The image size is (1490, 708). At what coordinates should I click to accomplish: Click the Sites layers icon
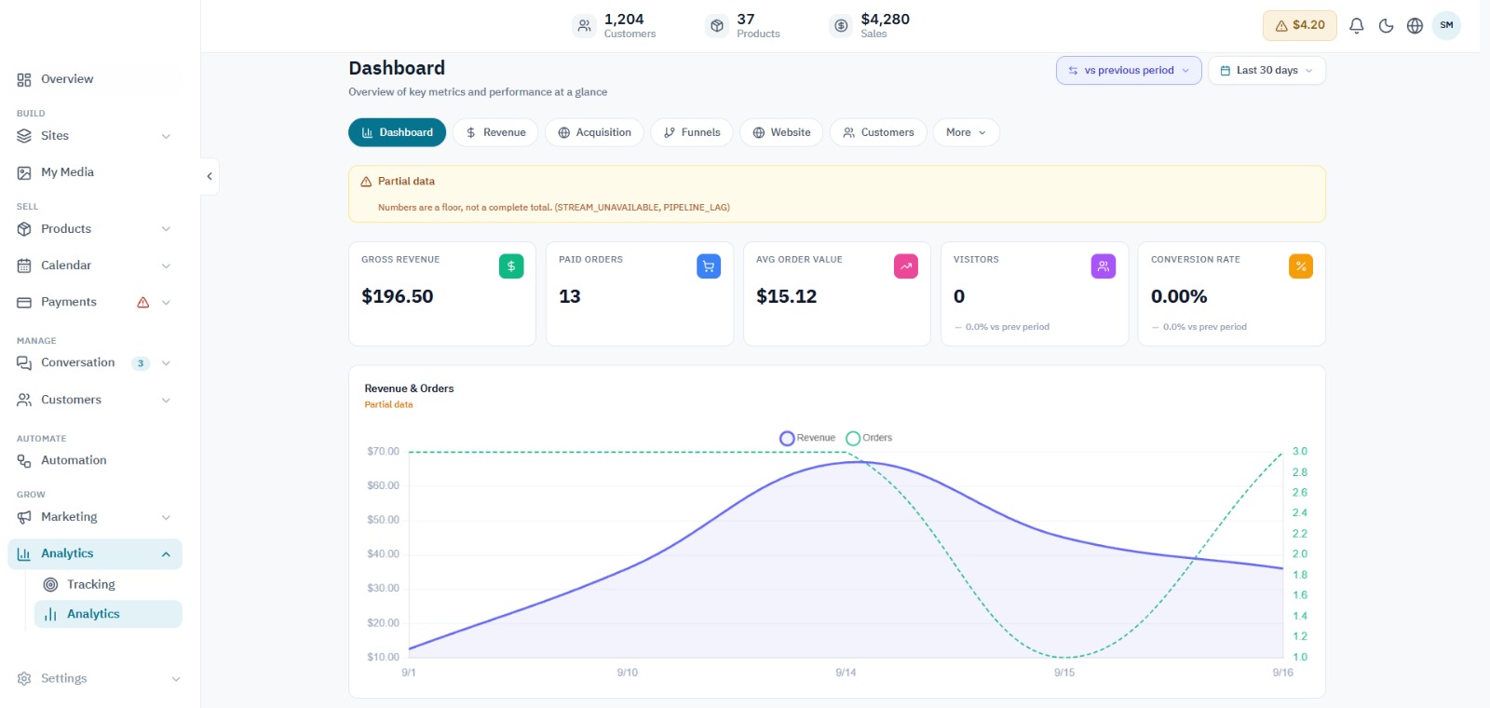[24, 136]
